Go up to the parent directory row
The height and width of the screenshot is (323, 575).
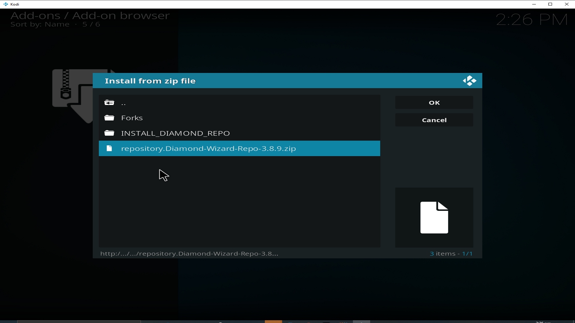tap(240, 103)
